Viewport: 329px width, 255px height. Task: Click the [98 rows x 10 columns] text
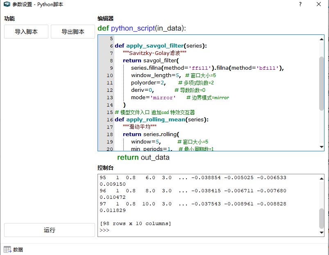click(136, 223)
